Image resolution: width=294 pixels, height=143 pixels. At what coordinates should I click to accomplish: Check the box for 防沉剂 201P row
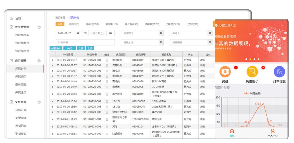click(107, 65)
